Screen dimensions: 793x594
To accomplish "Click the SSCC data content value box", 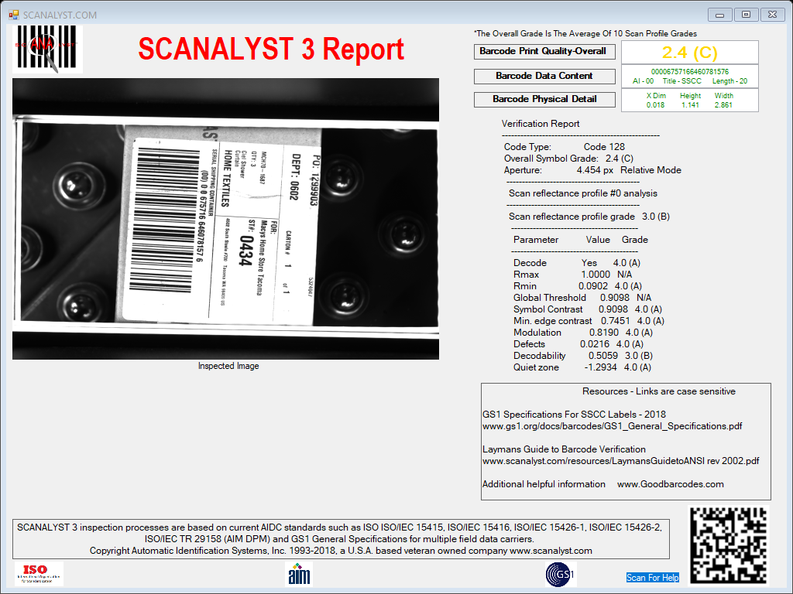I will (690, 77).
